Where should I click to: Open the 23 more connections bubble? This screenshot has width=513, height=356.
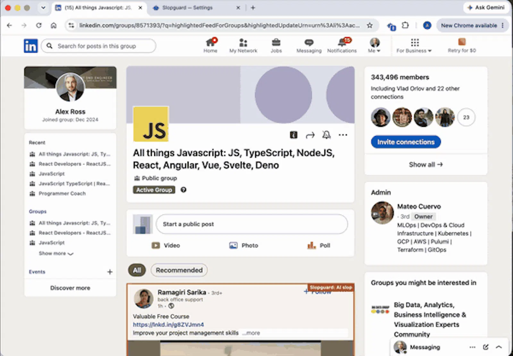click(x=466, y=117)
